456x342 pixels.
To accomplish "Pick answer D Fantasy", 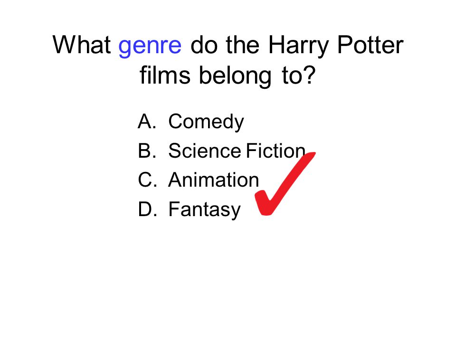I will [190, 209].
